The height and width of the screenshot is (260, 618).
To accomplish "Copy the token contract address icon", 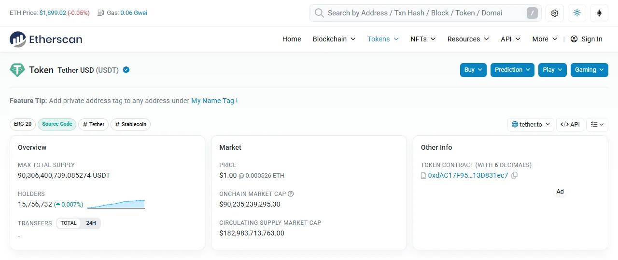I will (514, 175).
